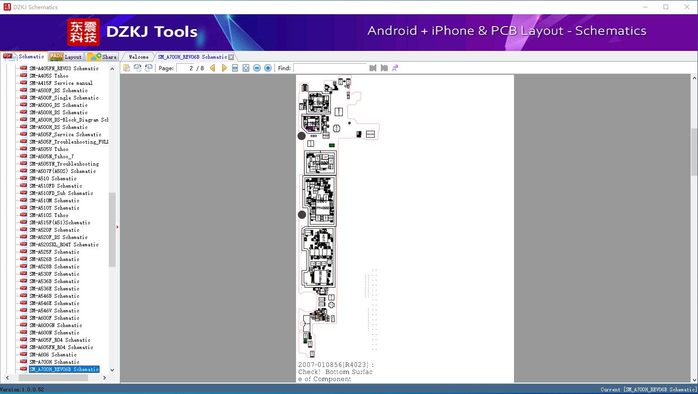Zoom out with the minus icon
The height and width of the screenshot is (394, 698).
click(x=257, y=68)
